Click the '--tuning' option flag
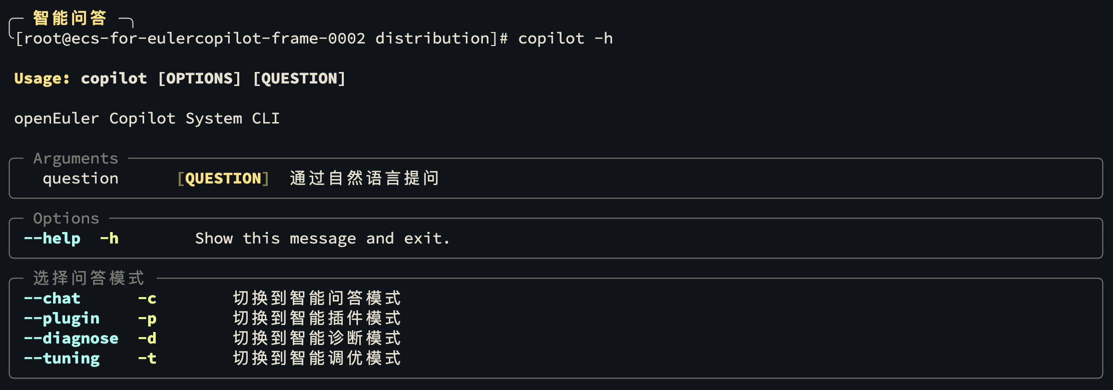 coord(62,358)
